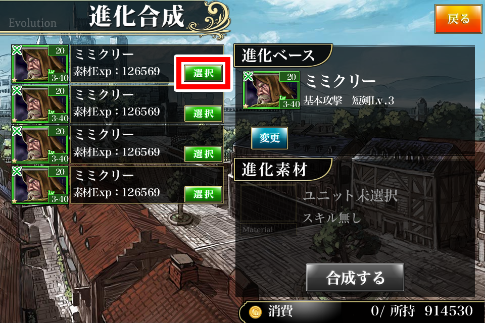Click the empty Material slot
This screenshot has width=485, height=323.
click(268, 210)
